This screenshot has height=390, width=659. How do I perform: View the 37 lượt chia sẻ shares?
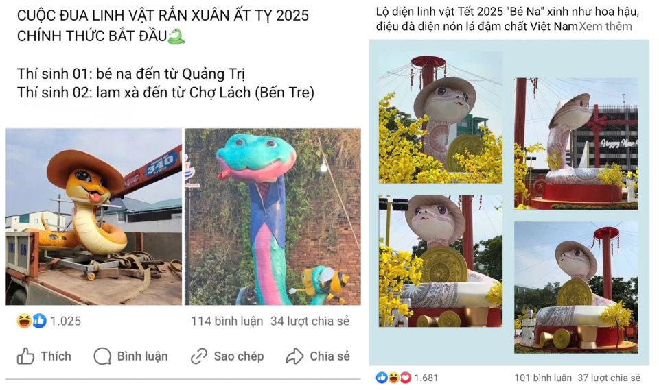pyautogui.click(x=609, y=378)
